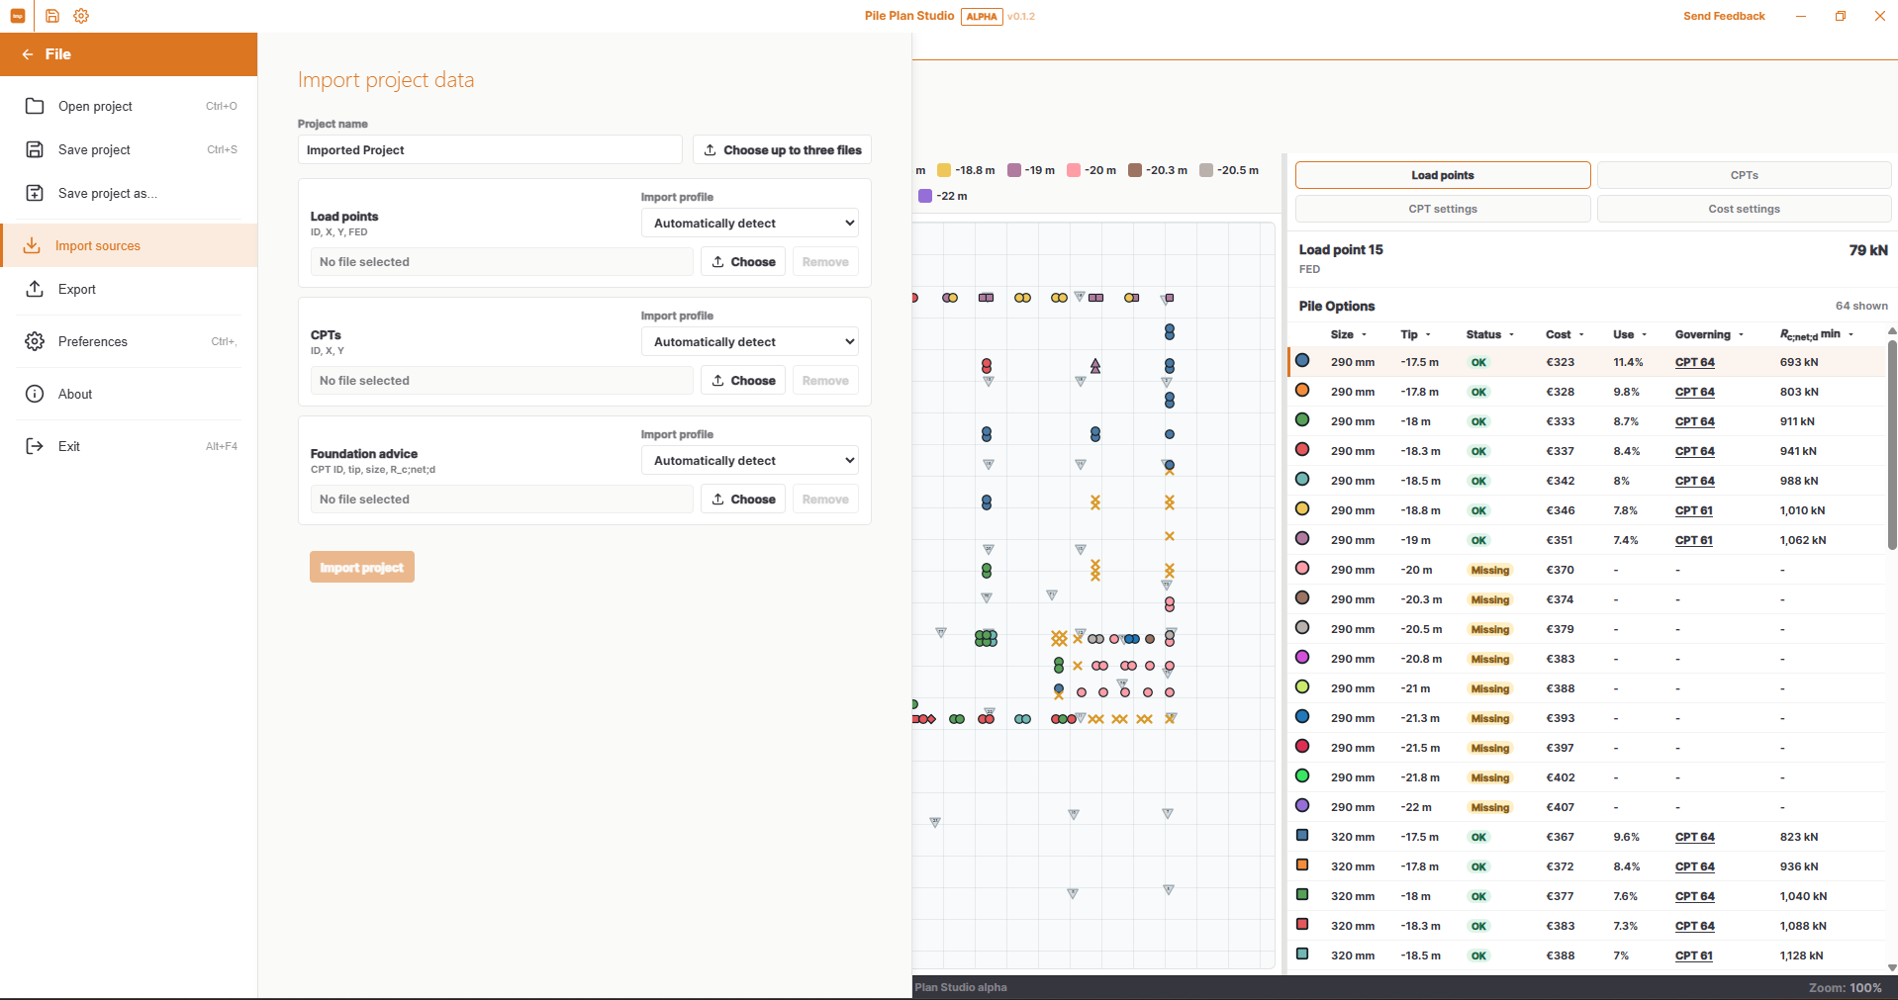1898x1000 pixels.
Task: Open settings gear icon in title bar
Action: (x=81, y=16)
